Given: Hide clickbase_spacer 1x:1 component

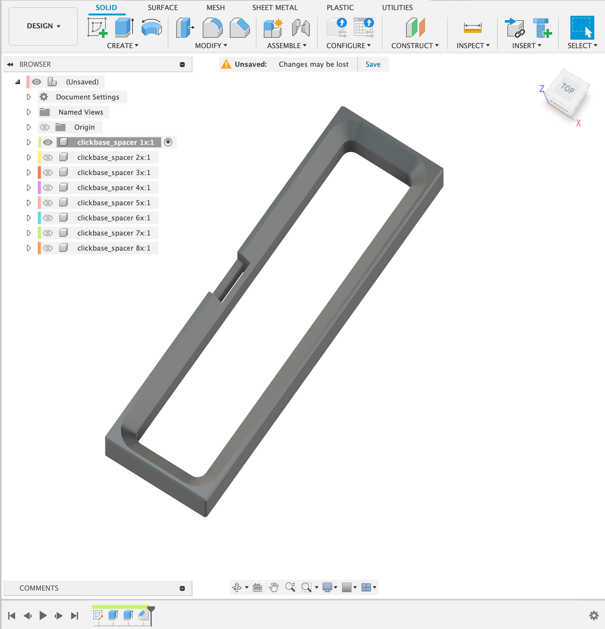Looking at the screenshot, I should click(48, 142).
